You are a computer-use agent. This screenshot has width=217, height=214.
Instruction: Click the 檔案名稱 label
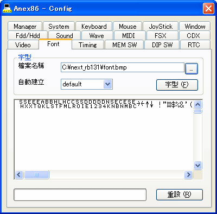(x=31, y=66)
